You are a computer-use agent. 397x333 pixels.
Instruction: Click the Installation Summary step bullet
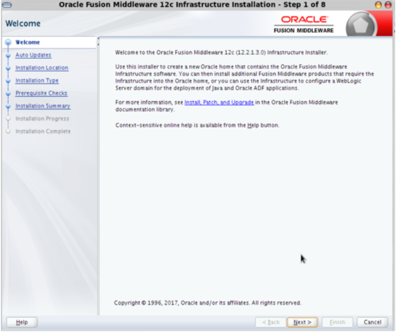tap(8, 106)
